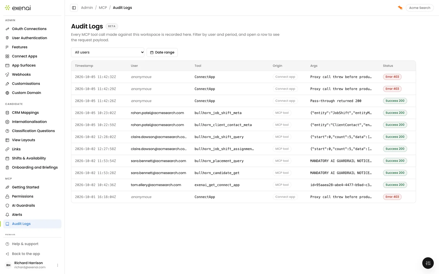Click bullhorn_client_contact_meta tool cell

pos(223,125)
